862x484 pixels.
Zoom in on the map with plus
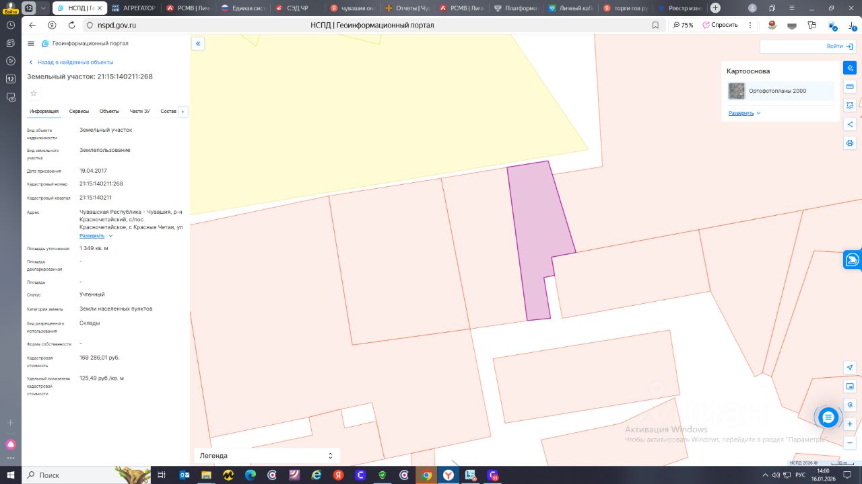point(850,424)
